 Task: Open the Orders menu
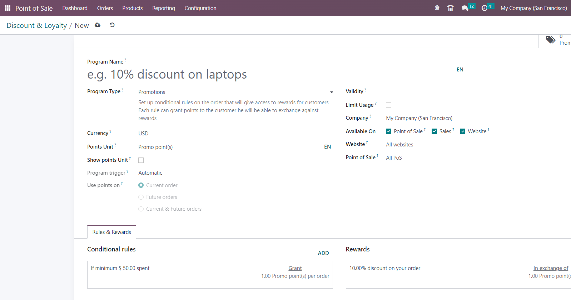[x=105, y=8]
